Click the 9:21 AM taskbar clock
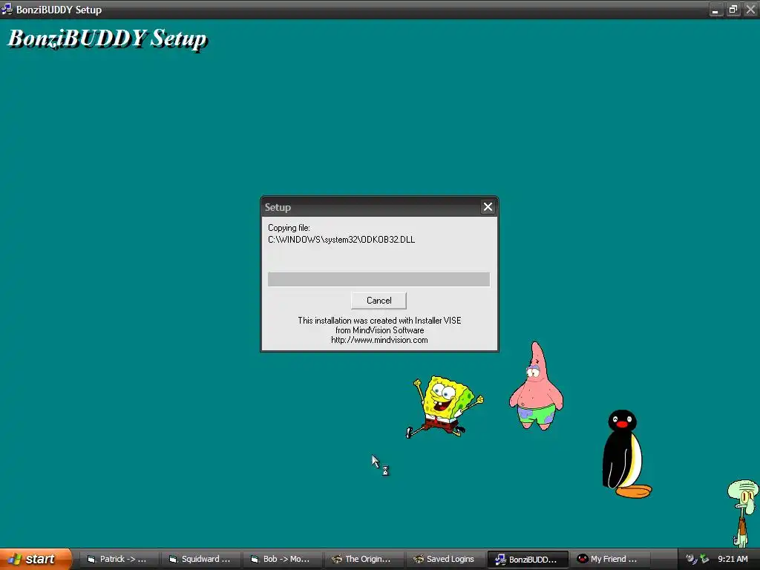Viewport: 760px width, 570px height. click(733, 559)
